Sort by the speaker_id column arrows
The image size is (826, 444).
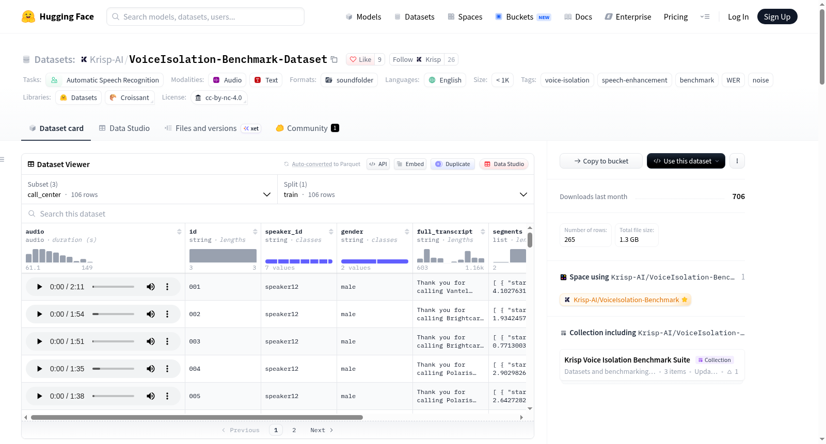331,232
